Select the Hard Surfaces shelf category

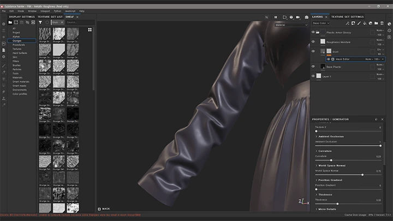(x=20, y=53)
